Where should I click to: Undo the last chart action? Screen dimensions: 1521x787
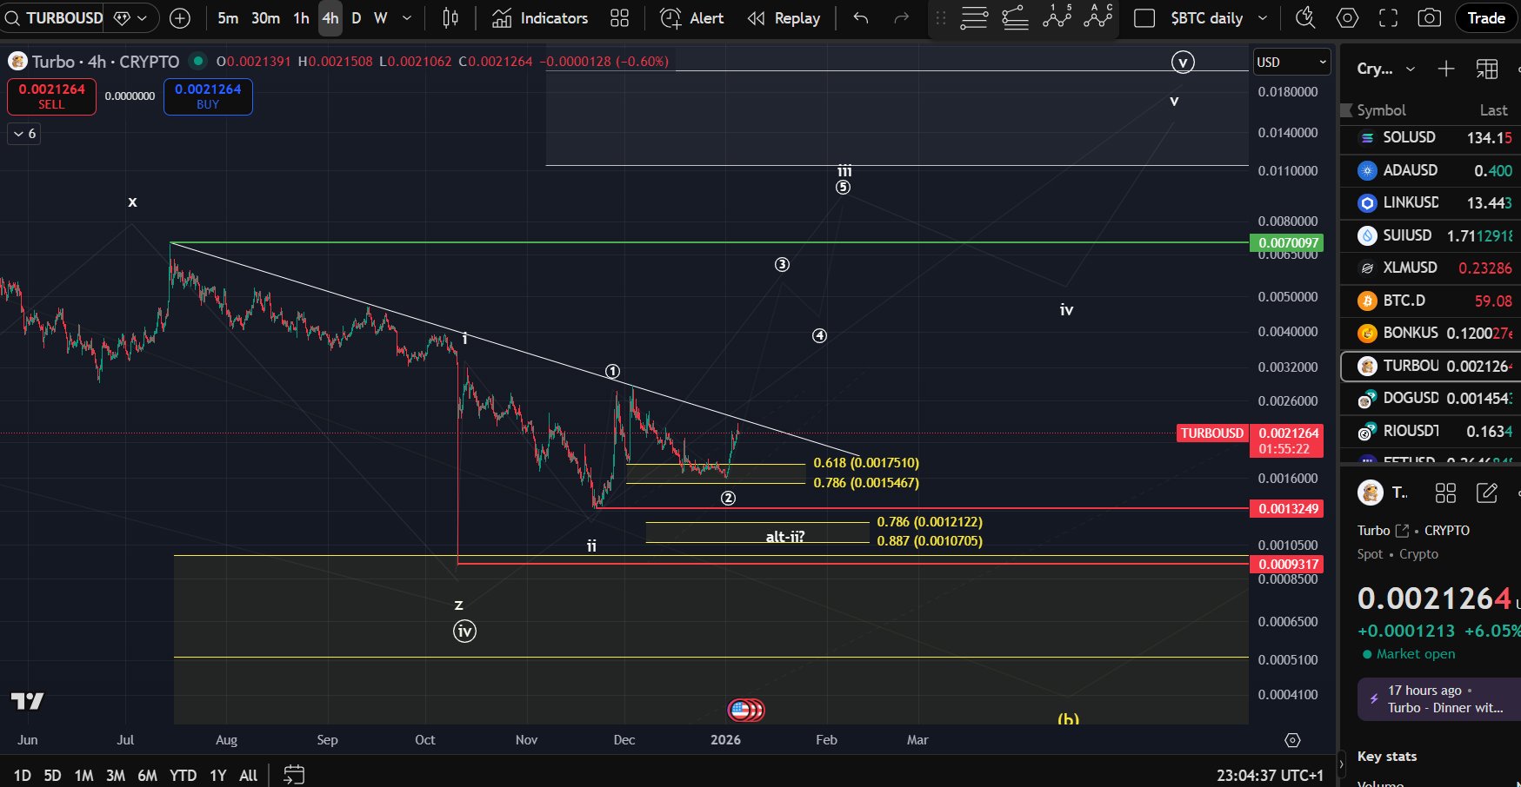(860, 17)
